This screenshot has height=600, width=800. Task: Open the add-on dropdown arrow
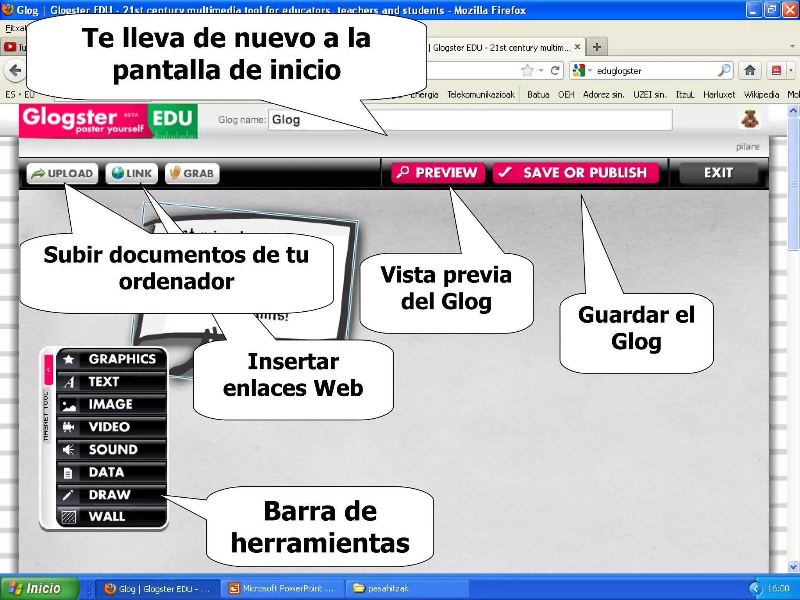click(x=791, y=71)
